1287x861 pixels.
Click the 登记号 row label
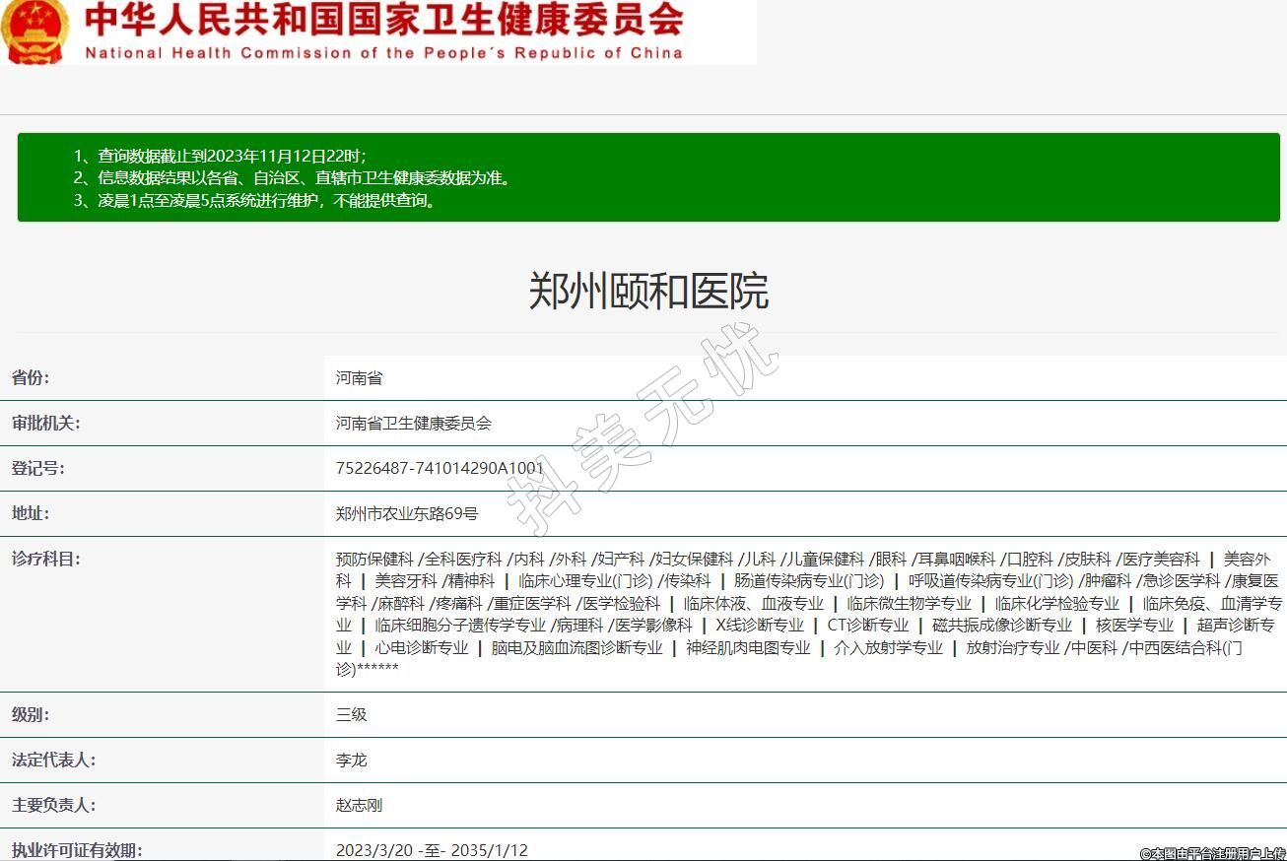38,468
